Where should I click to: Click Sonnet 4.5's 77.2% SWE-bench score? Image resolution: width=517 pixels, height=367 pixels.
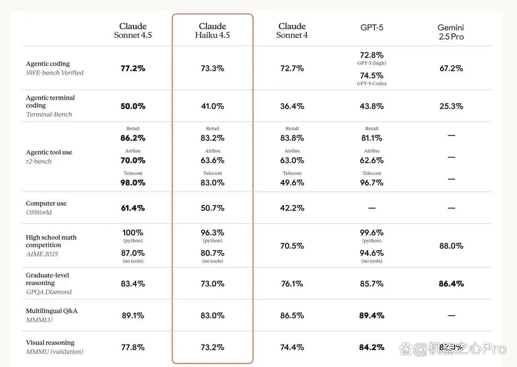coord(133,69)
